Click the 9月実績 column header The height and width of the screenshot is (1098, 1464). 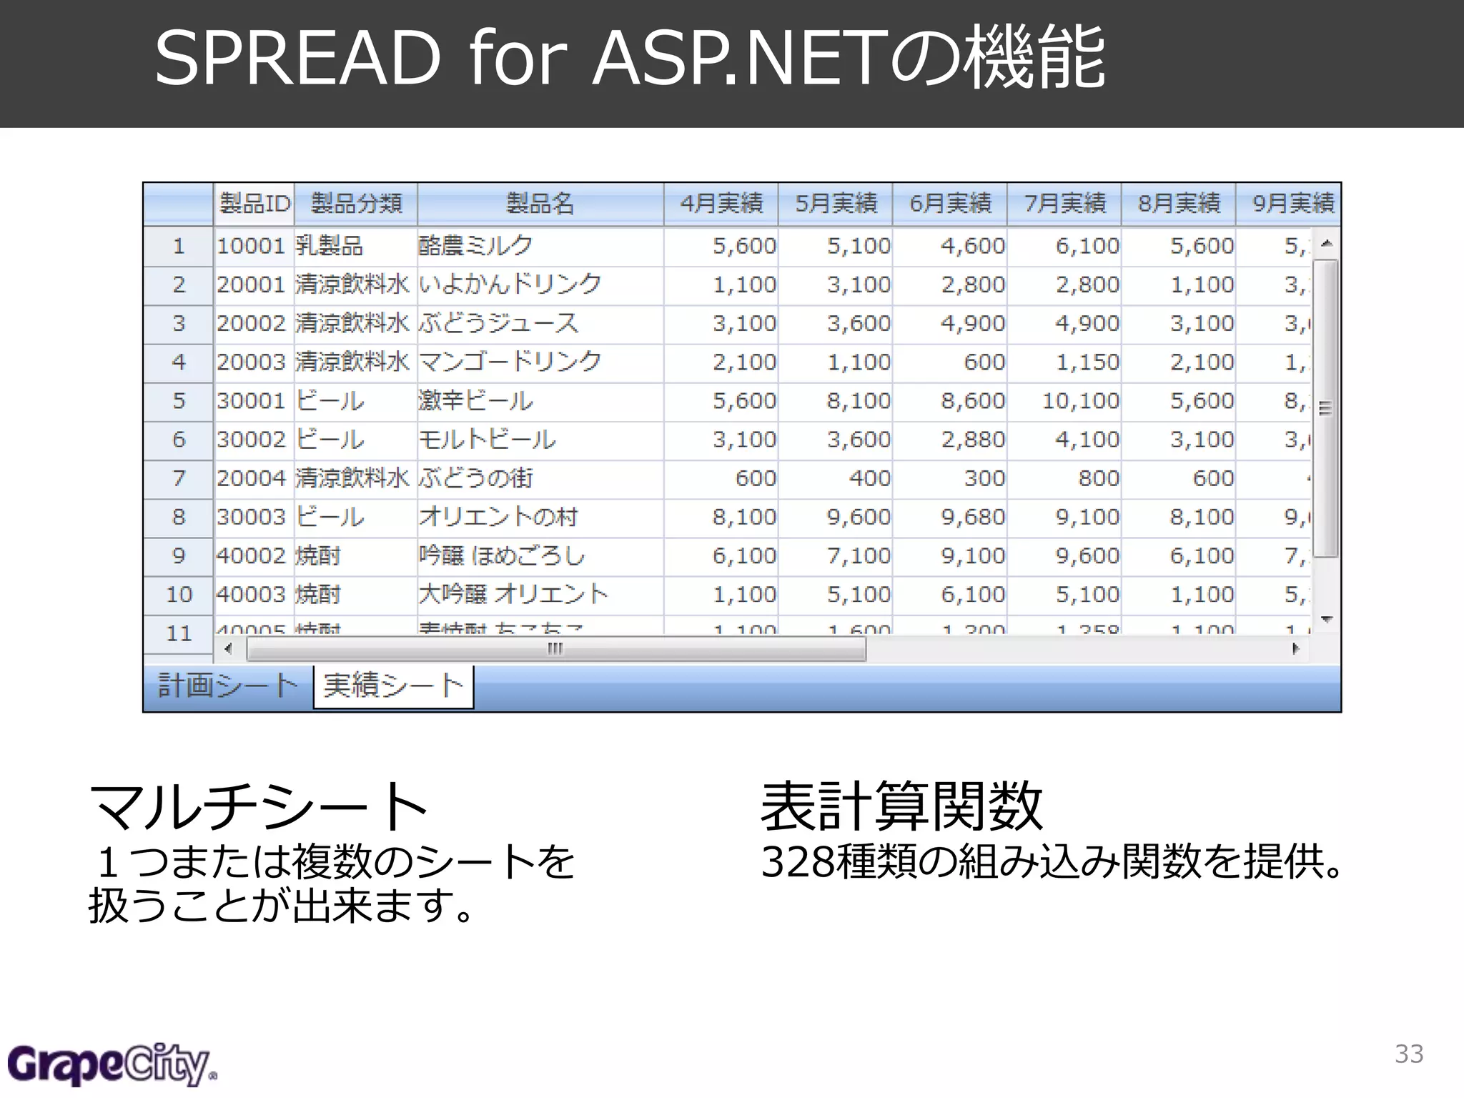coord(1289,204)
